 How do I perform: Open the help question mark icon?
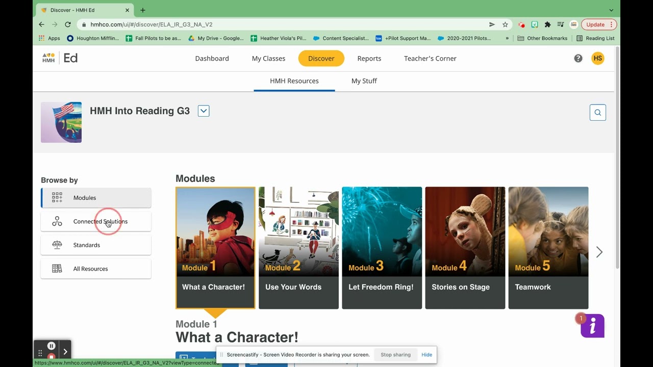tap(578, 58)
